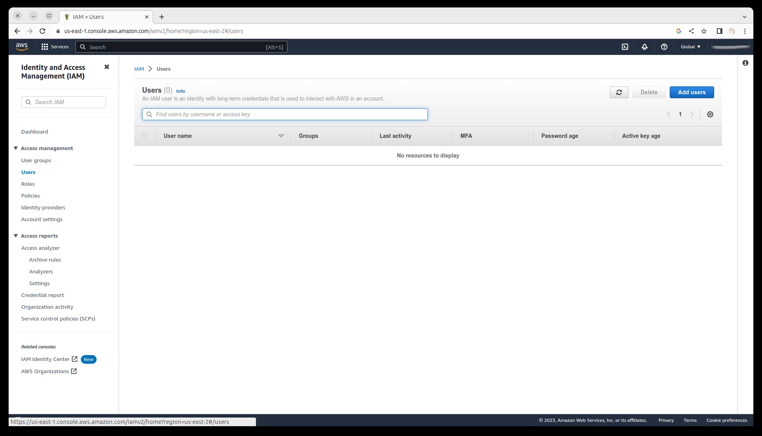Viewport: 762px width, 436px height.
Task: Open the Google icon in address bar
Action: (679, 31)
